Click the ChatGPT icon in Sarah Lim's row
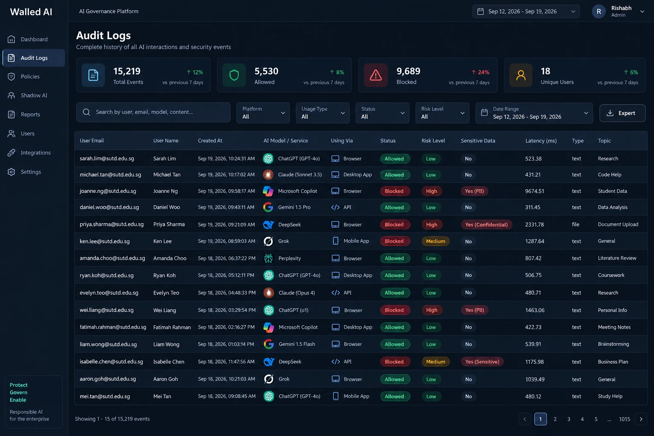Viewport: 654px width, 436px height. point(268,159)
